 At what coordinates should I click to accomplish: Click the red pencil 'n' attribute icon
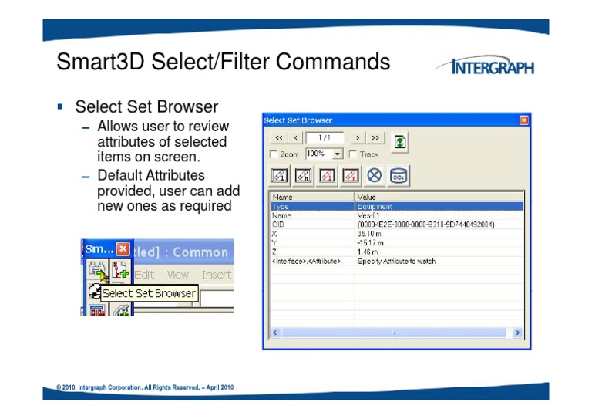pos(351,176)
